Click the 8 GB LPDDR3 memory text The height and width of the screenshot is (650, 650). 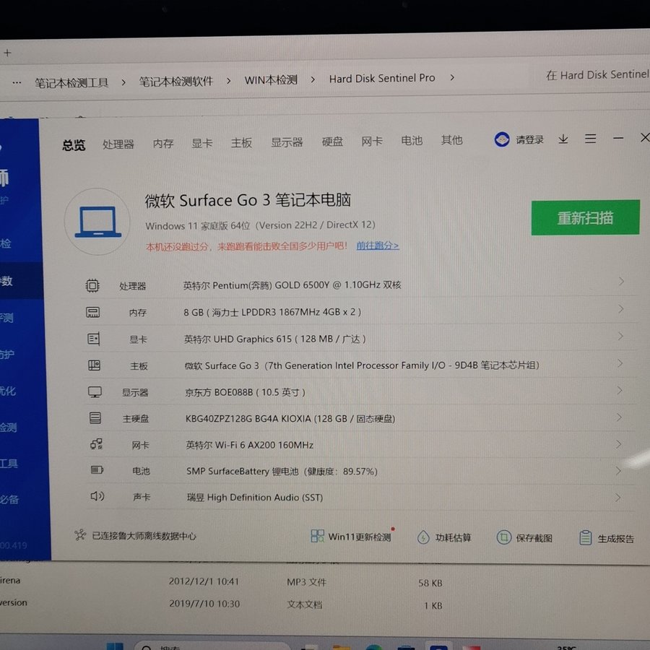[272, 312]
